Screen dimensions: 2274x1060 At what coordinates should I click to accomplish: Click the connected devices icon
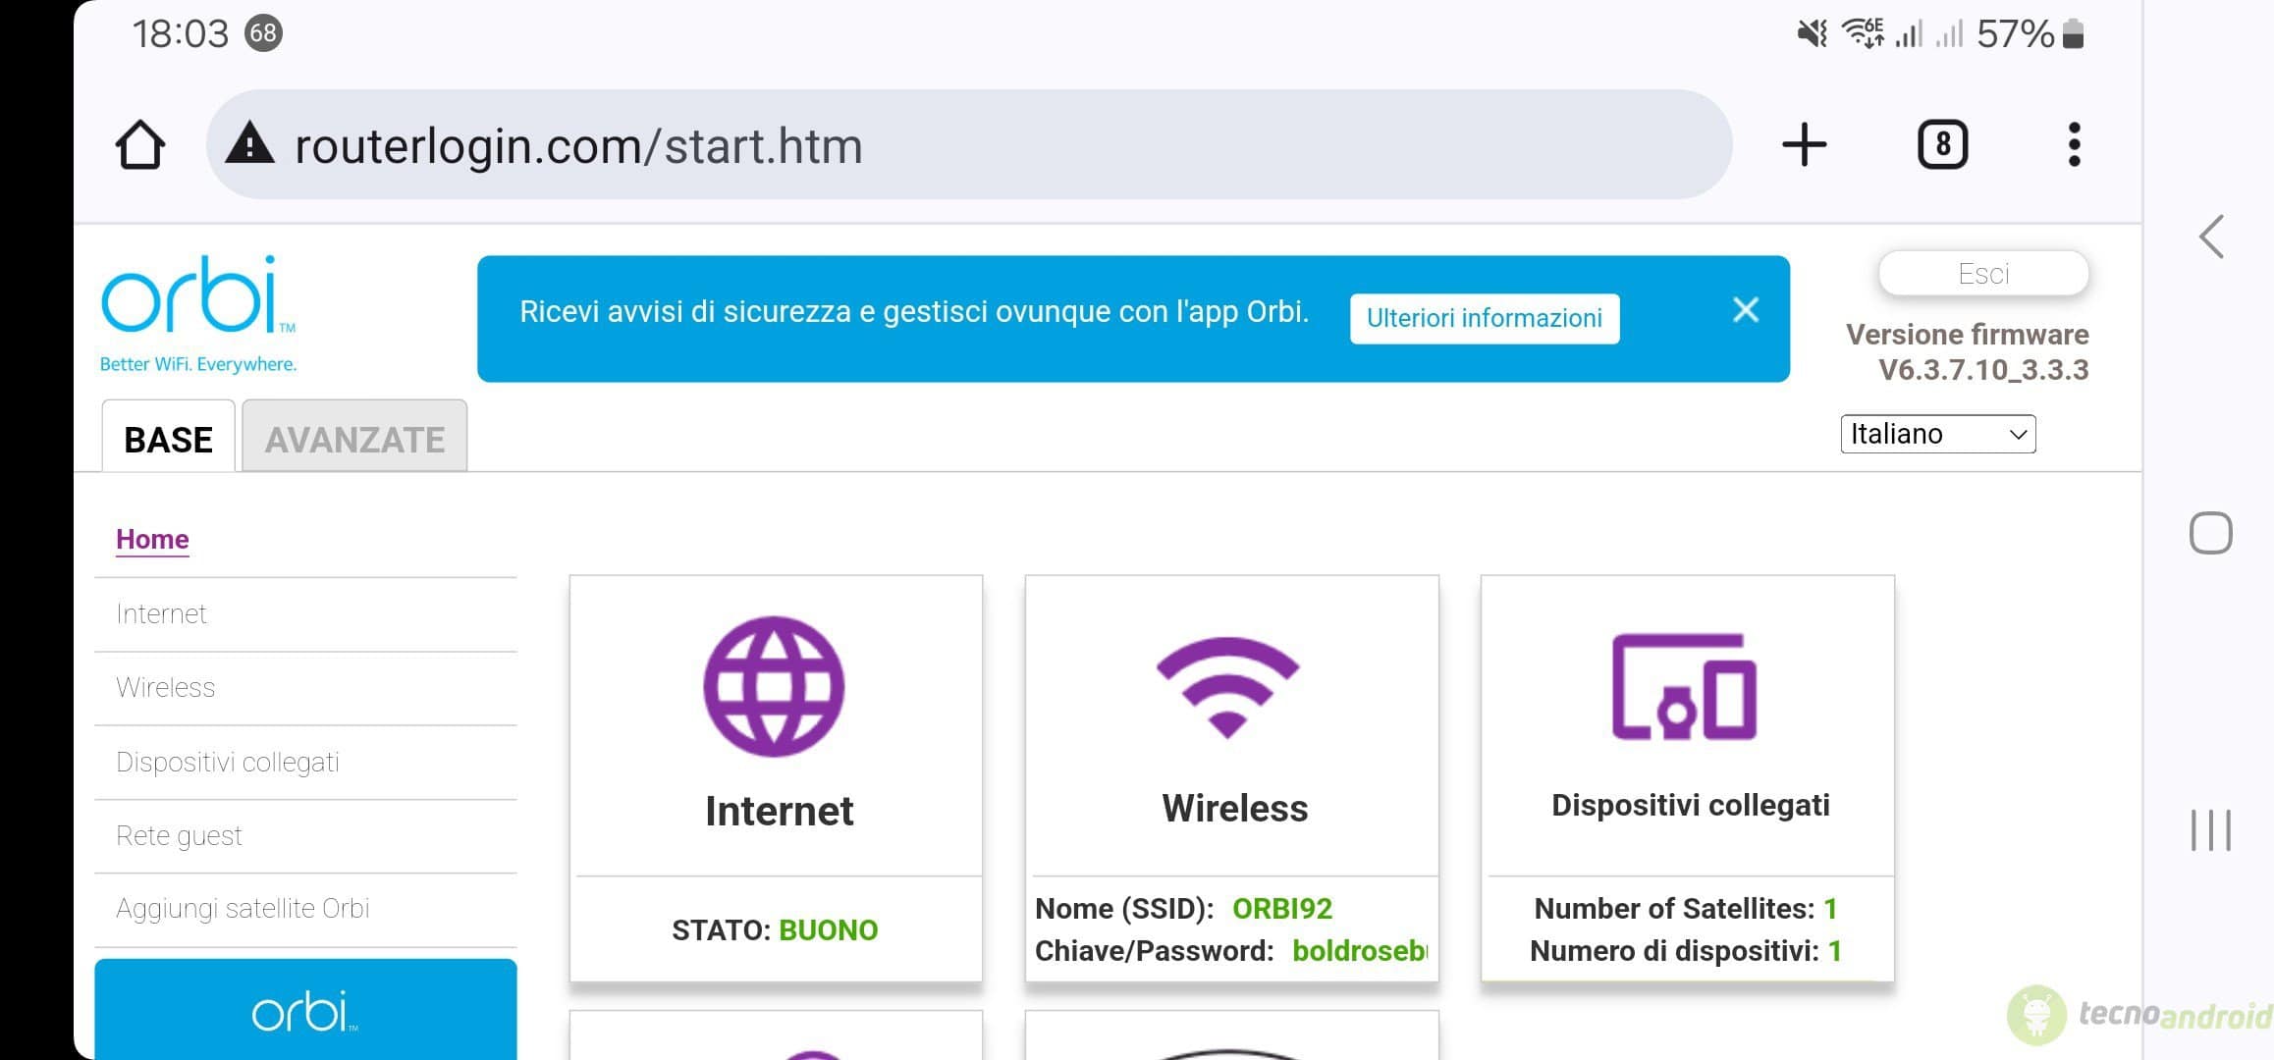tap(1685, 687)
